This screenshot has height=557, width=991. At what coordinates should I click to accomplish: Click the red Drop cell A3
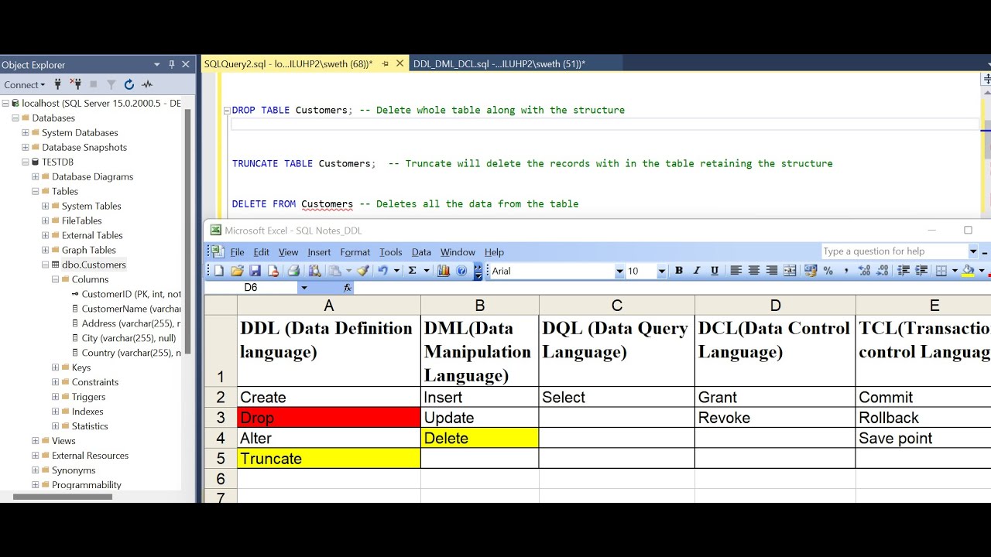[329, 418]
